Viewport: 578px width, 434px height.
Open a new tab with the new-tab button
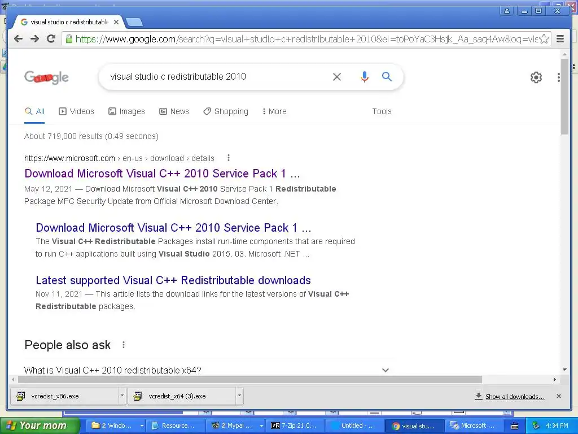pyautogui.click(x=134, y=23)
